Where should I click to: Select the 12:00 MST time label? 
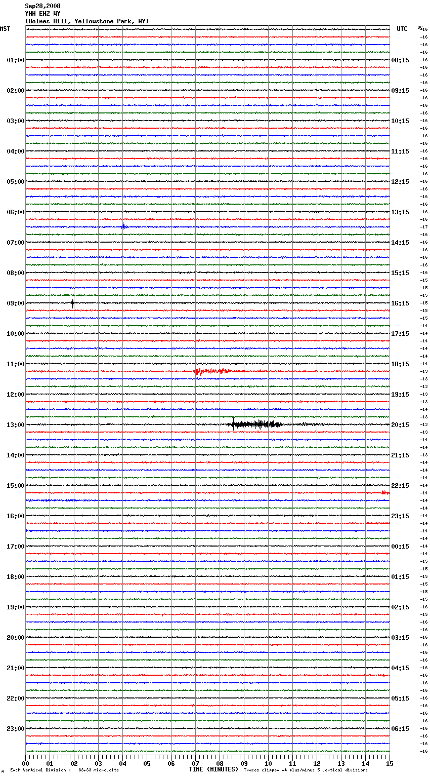coord(16,395)
